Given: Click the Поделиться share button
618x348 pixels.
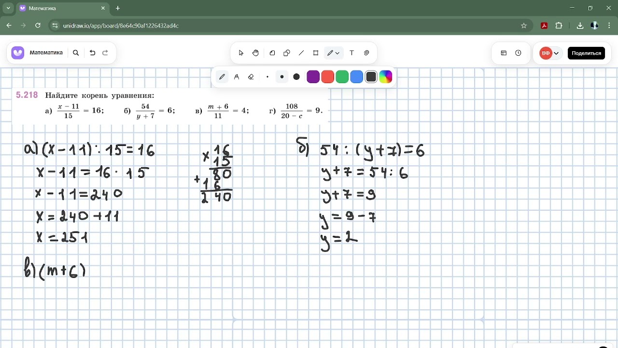Looking at the screenshot, I should (x=586, y=53).
